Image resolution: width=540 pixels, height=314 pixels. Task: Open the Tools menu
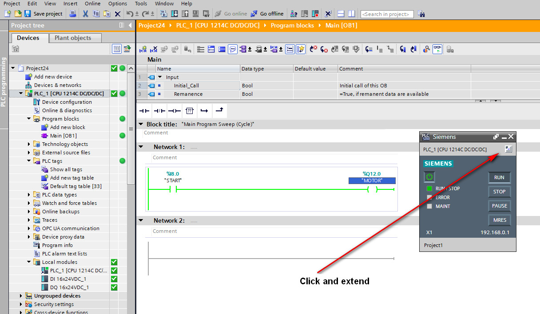(141, 4)
